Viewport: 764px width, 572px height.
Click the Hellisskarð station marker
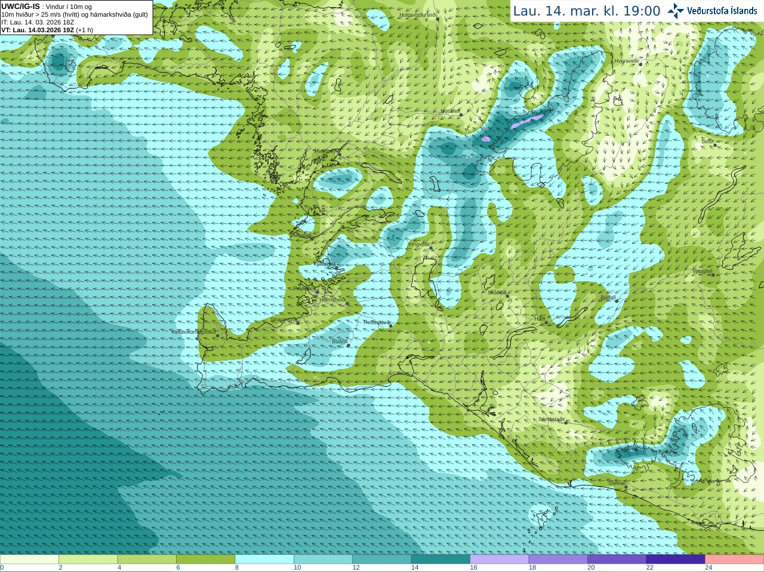[x=391, y=326]
